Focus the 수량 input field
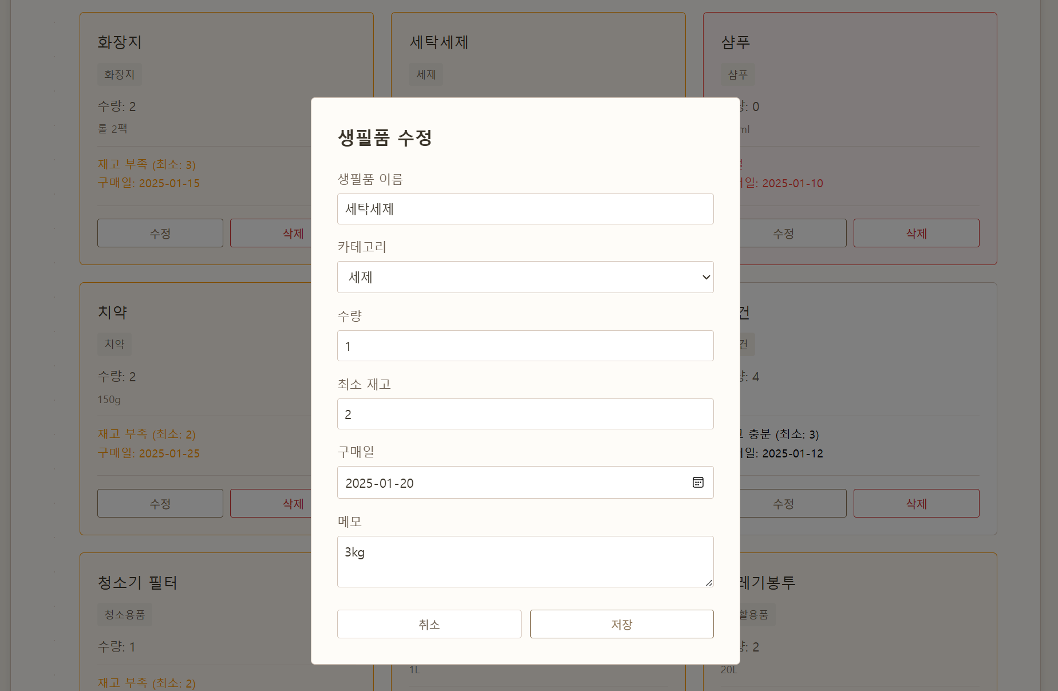Image resolution: width=1058 pixels, height=691 pixels. pos(525,346)
